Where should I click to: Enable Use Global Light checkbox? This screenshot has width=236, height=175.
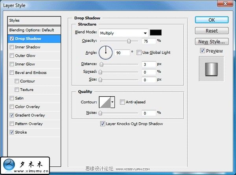point(139,53)
